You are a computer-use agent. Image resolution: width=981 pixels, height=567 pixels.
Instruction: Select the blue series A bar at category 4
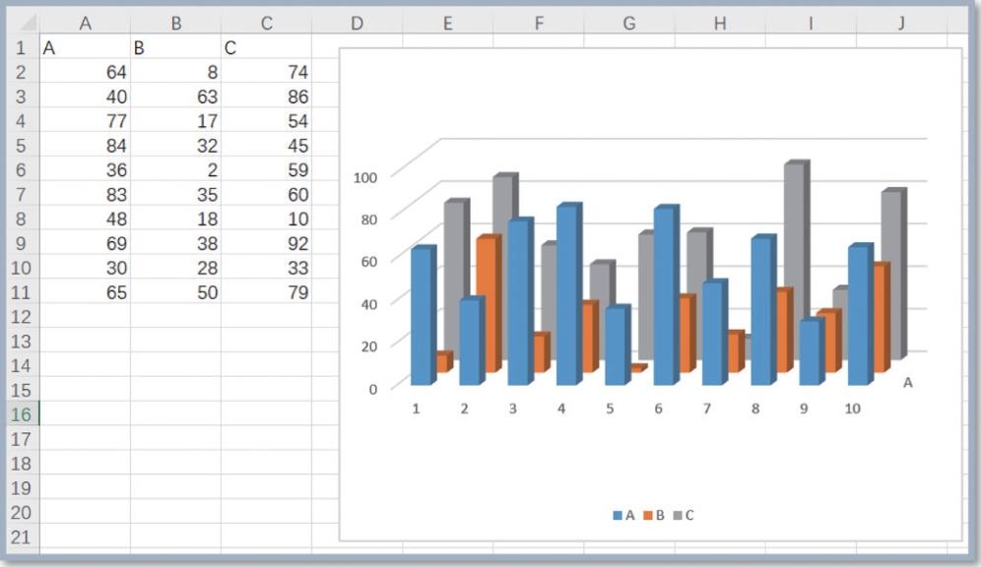(568, 293)
